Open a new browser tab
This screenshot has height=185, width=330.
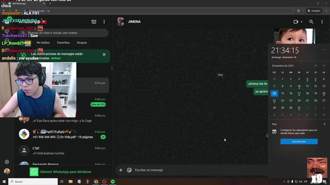50,4
